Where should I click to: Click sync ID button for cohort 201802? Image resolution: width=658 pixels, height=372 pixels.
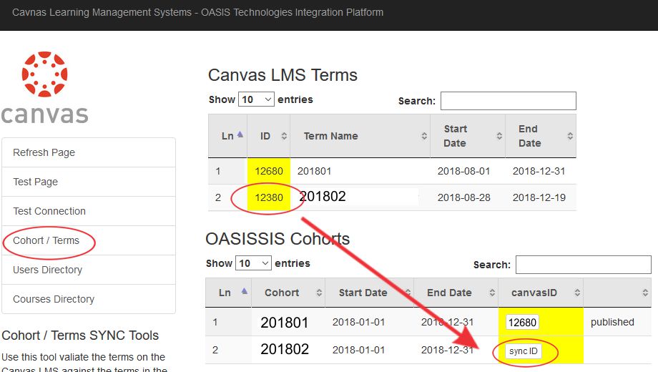(524, 351)
